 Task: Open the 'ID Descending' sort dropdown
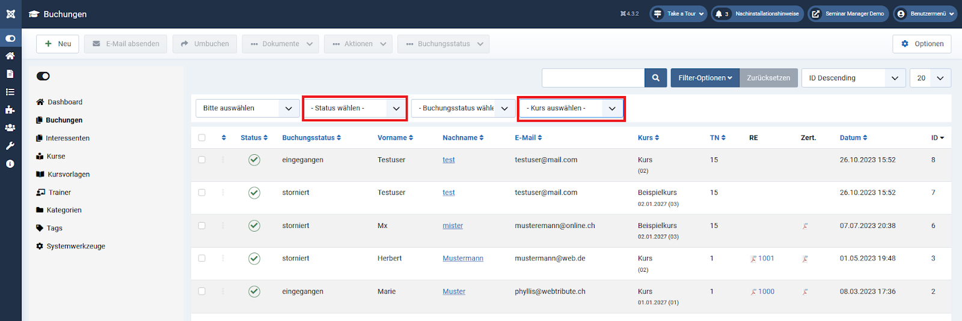click(854, 78)
